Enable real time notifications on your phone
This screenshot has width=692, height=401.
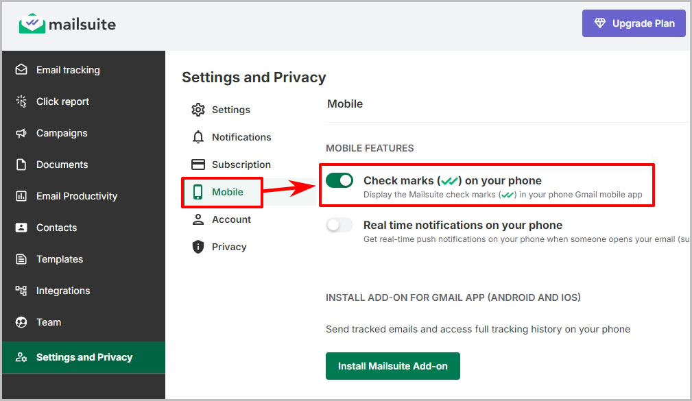tap(339, 225)
